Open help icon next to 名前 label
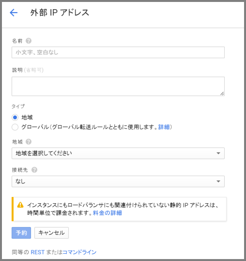Image resolution: width=246 pixels, height=261 pixels. [29, 41]
